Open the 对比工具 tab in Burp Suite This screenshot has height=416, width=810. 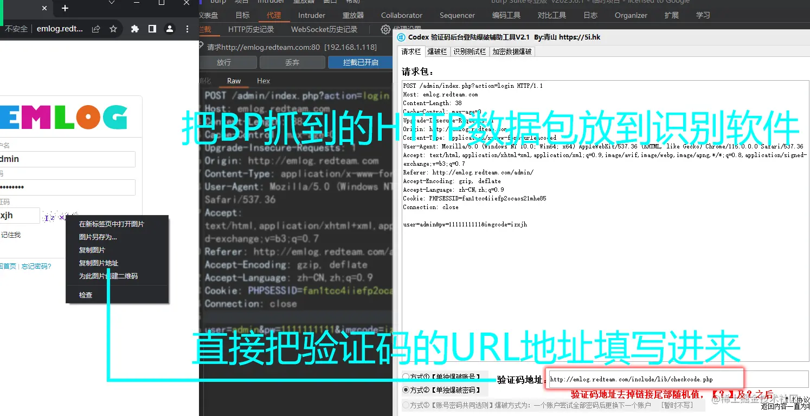(552, 15)
